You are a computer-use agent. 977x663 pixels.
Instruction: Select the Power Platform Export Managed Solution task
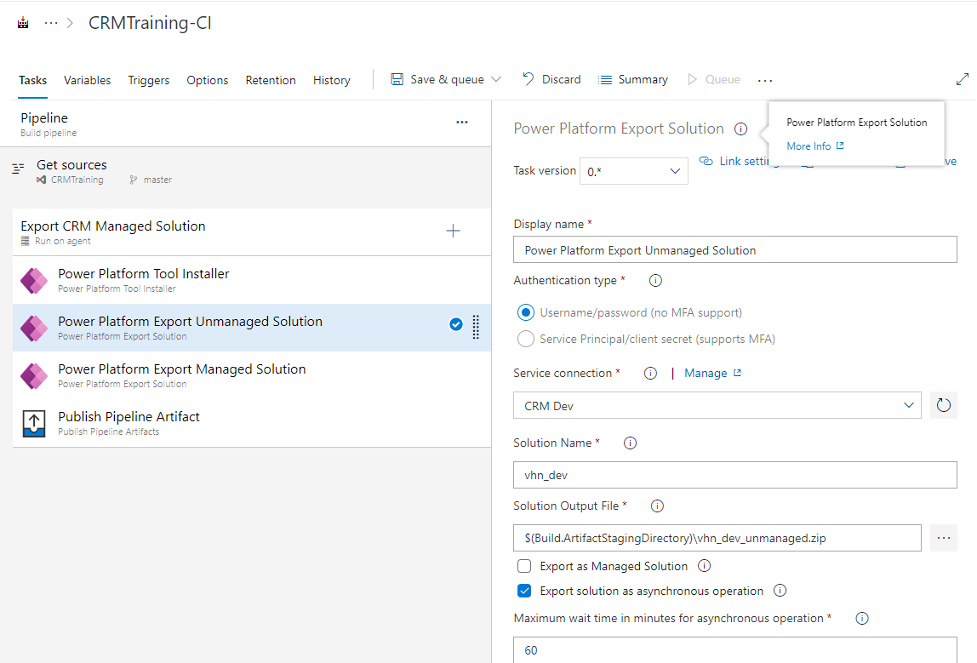(252, 375)
